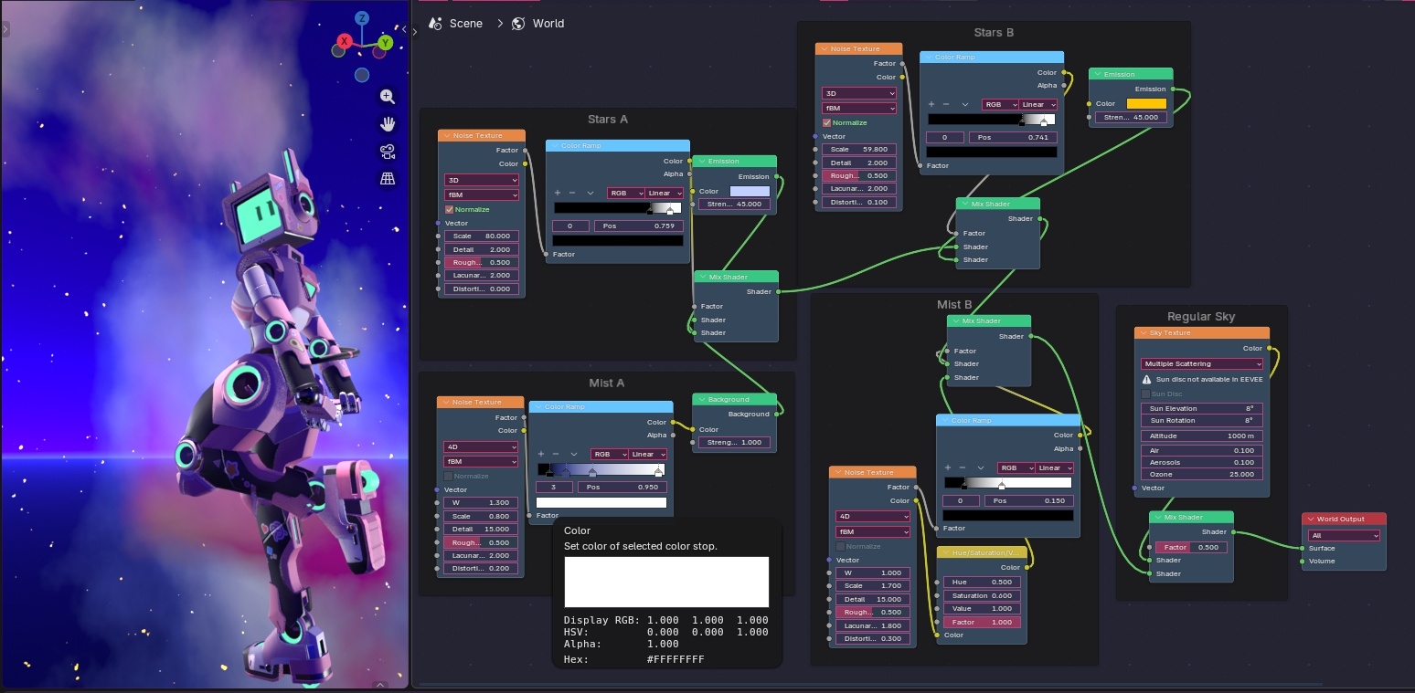Click the blue Z axis on navigation gizmo

(363, 18)
